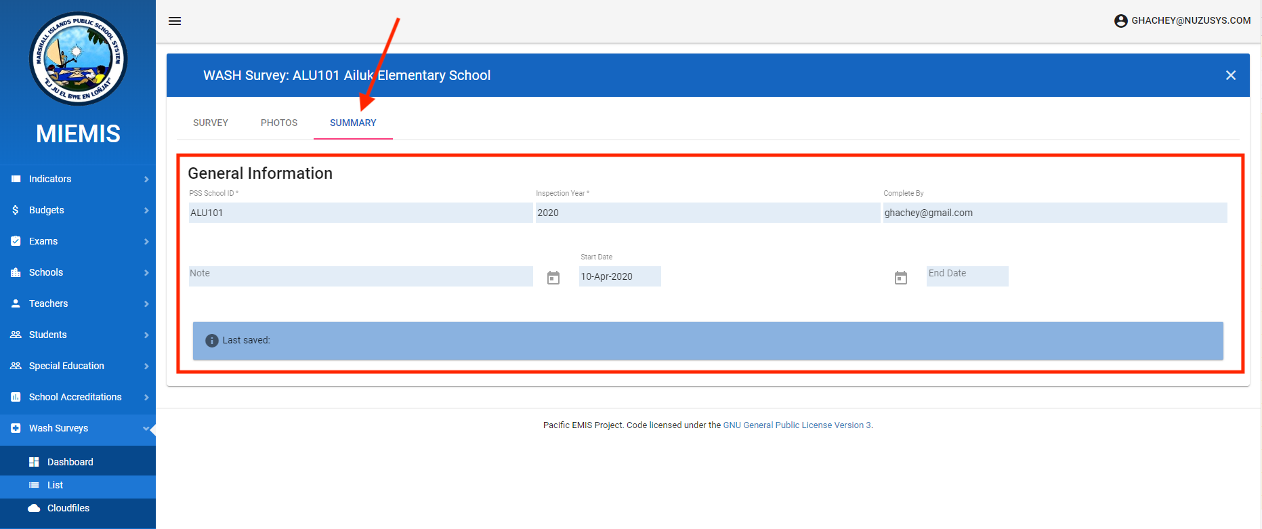Click the Cloudfiles cloud icon
Viewport: 1262px width, 529px height.
(34, 508)
